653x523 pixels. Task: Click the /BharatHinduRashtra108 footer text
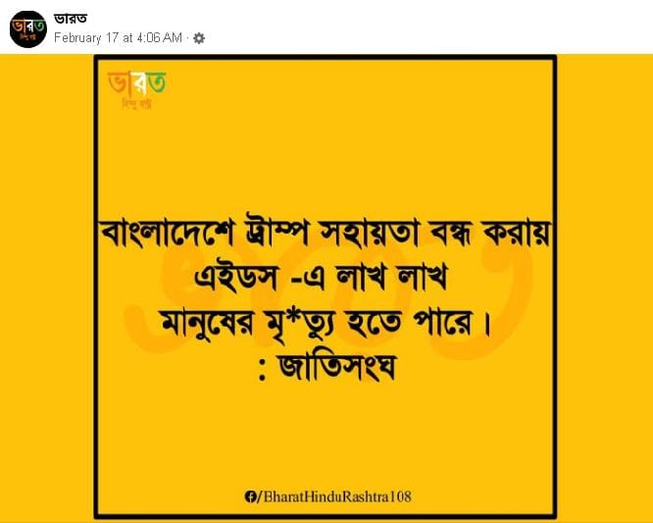click(334, 497)
